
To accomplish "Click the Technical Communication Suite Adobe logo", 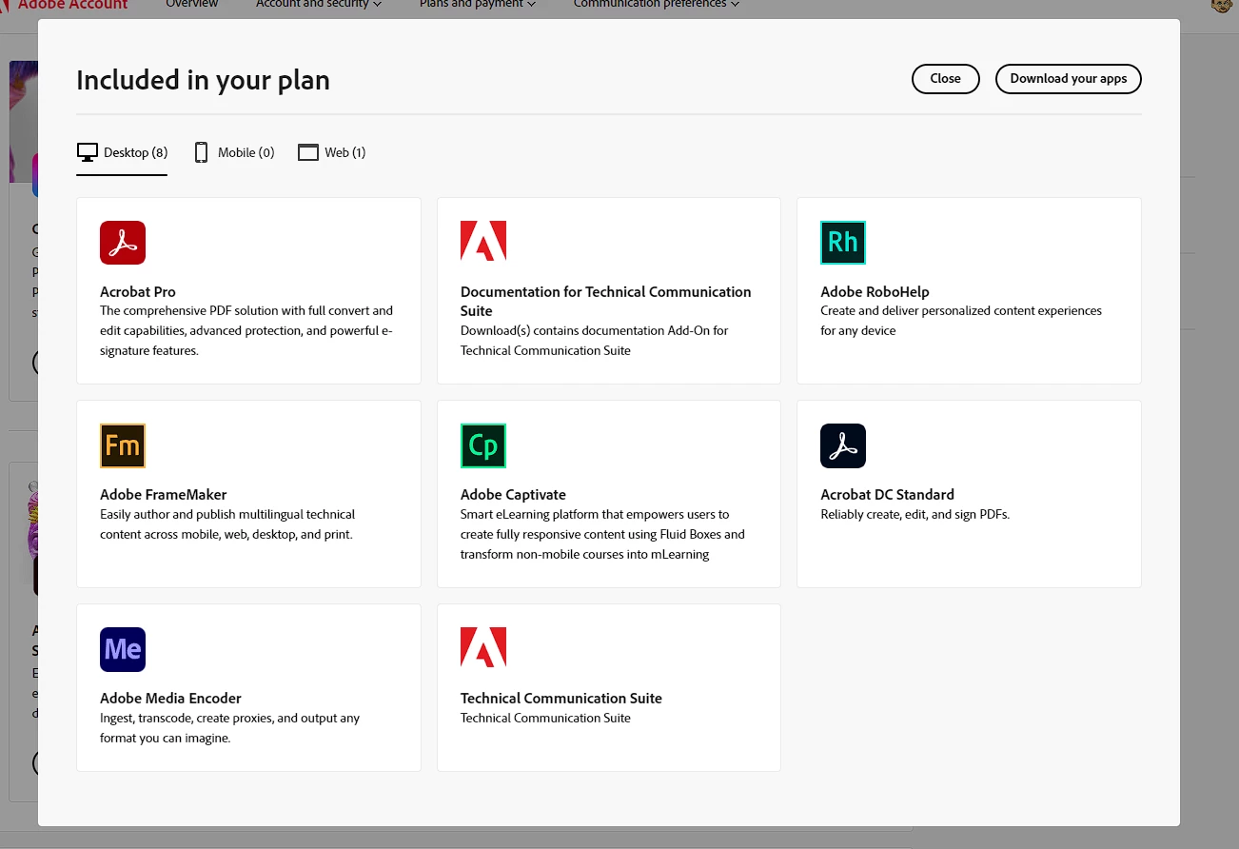I will pos(483,647).
